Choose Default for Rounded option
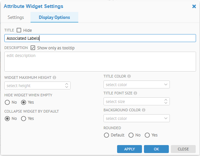Screen dimensions: 200x156 coord(106,135)
